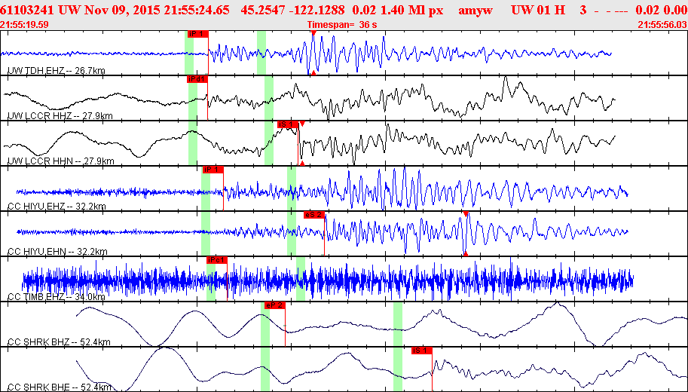This screenshot has width=688, height=392.
Task: Select the iP 1 pick flag on TDH EHZ
Action: 197,34
